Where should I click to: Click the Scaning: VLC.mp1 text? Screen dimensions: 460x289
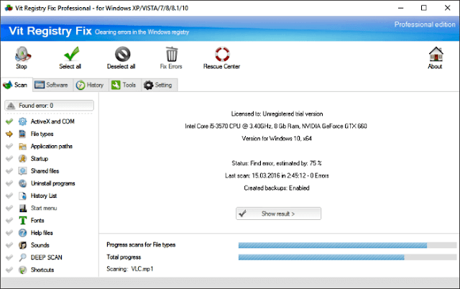point(129,269)
